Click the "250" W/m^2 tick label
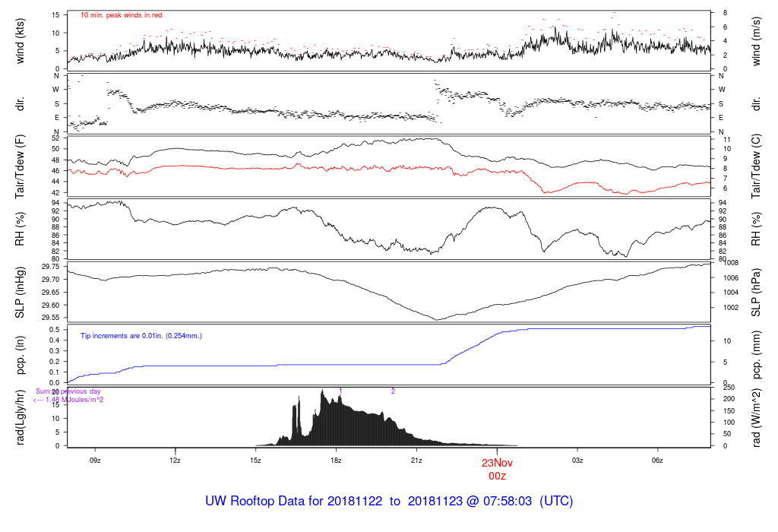This screenshot has width=778, height=532. coord(729,388)
